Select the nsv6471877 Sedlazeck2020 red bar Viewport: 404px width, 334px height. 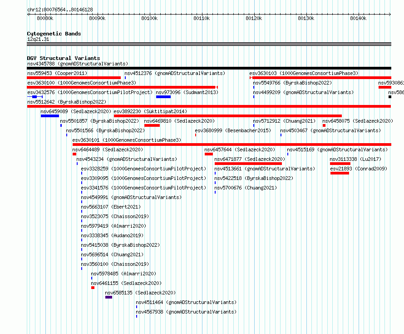click(248, 164)
